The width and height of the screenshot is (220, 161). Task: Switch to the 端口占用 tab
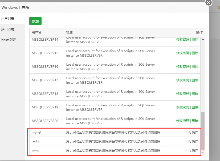click(x=8, y=29)
